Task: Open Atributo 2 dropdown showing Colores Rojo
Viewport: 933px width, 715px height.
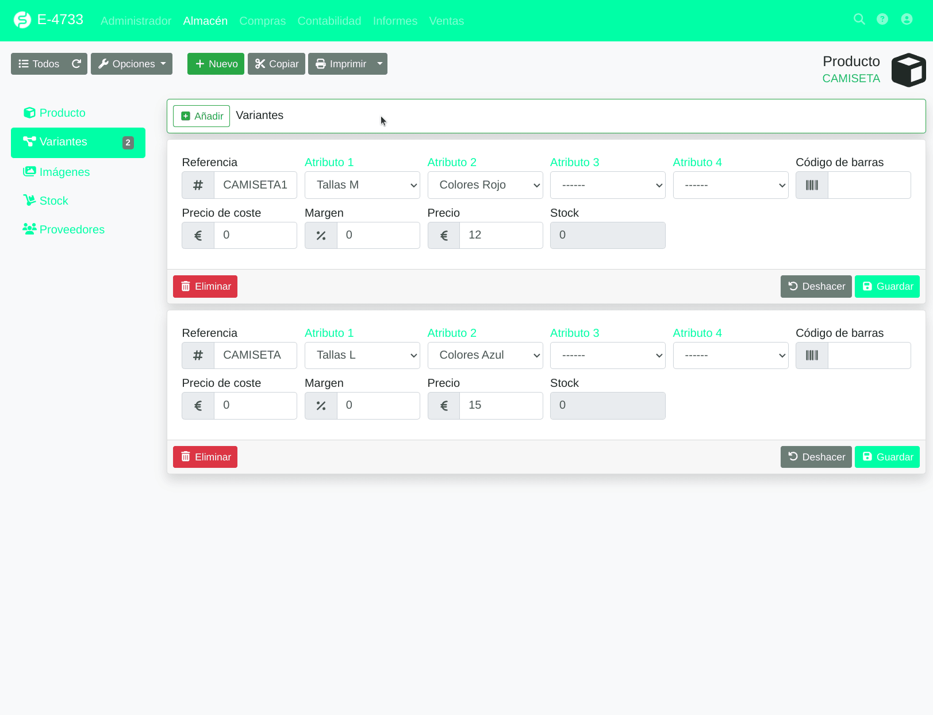Action: click(485, 185)
